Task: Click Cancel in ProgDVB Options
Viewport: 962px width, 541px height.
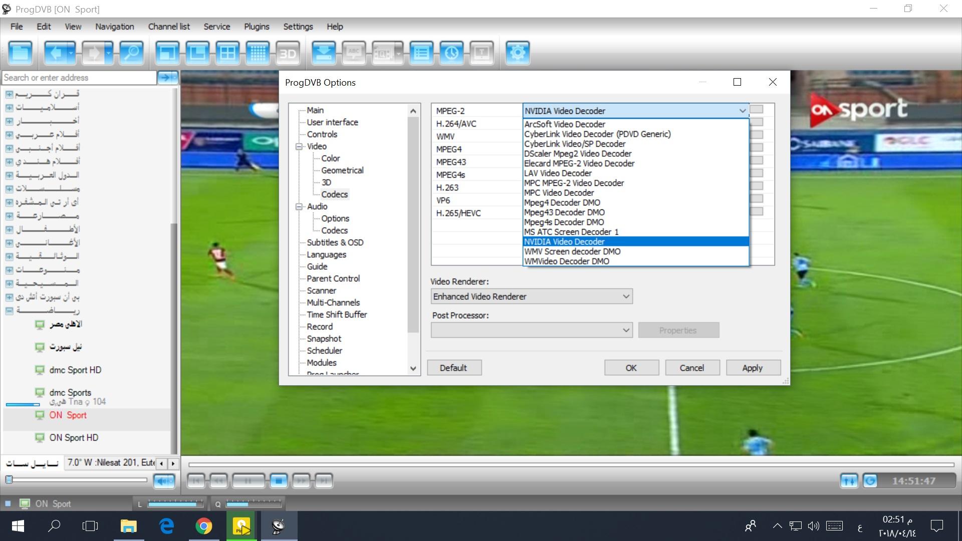Action: coord(692,368)
